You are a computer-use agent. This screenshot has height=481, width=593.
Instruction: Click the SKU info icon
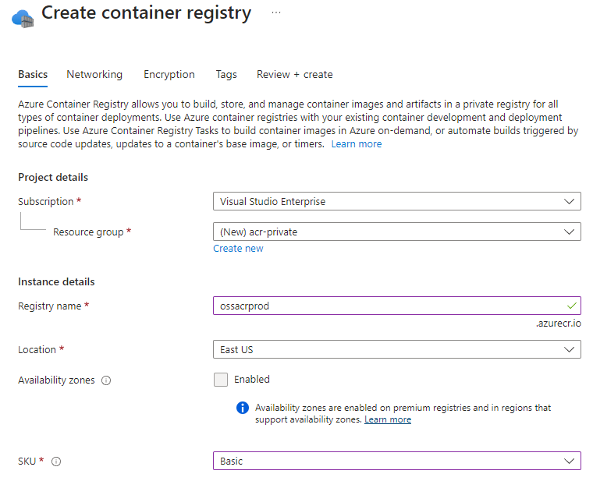(56, 462)
